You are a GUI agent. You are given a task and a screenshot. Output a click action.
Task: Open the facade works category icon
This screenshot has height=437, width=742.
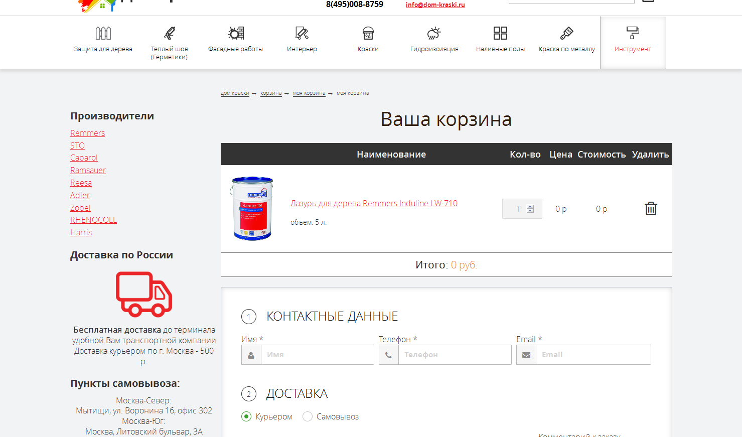click(x=236, y=33)
